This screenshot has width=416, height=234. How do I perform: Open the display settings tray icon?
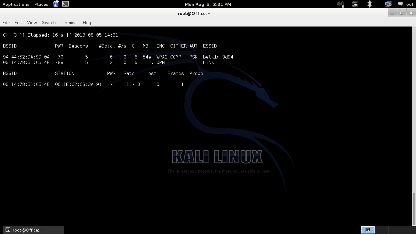point(355,4)
